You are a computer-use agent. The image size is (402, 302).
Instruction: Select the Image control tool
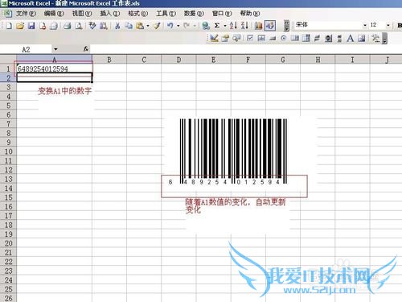(361, 39)
